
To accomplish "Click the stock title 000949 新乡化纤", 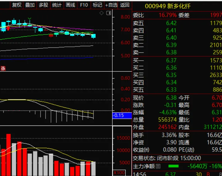I will (x=168, y=6).
